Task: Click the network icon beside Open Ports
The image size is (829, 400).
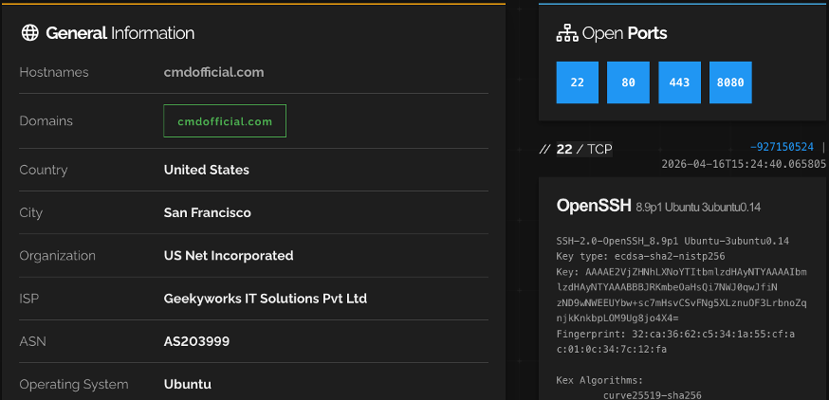Action: point(567,33)
